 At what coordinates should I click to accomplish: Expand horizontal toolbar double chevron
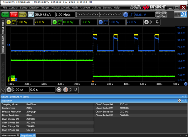coord(71,90)
